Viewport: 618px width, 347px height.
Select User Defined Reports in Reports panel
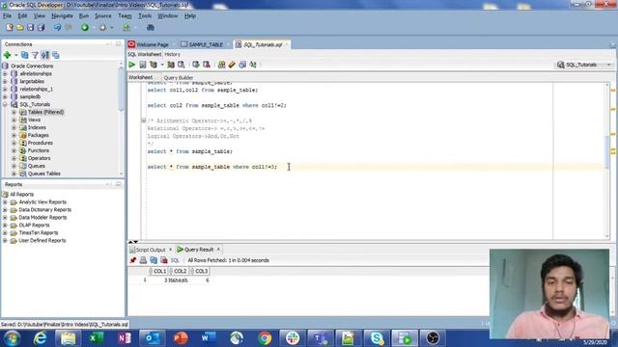[x=42, y=241]
